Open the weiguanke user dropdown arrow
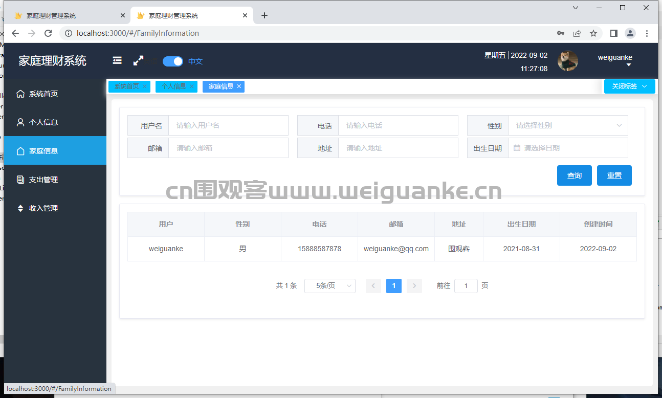The width and height of the screenshot is (662, 398). point(629,65)
